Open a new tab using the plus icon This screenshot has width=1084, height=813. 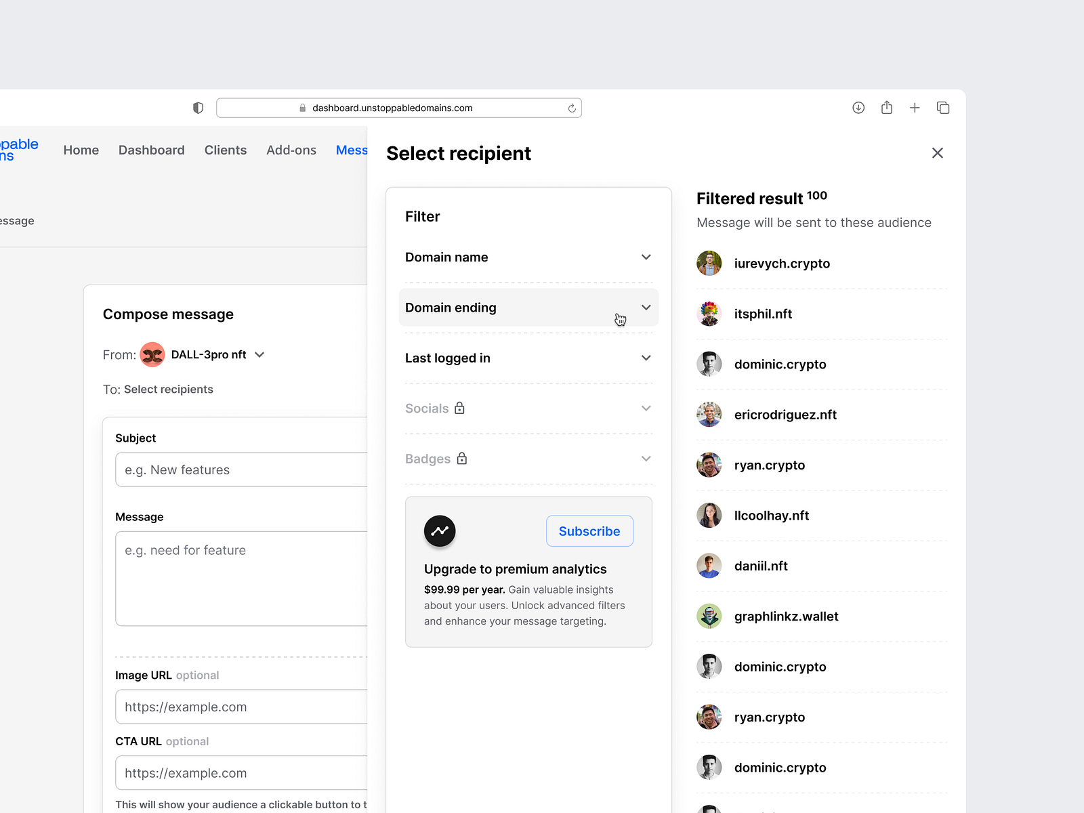coord(915,108)
